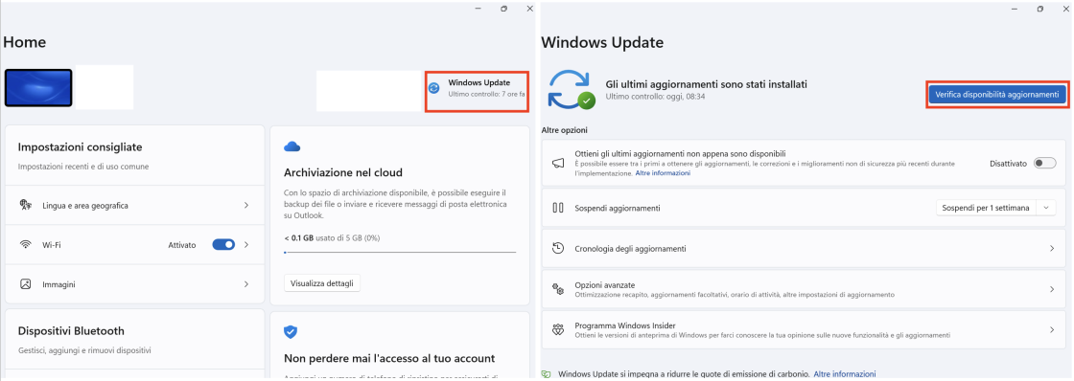Viewport: 1074px width, 381px height.
Task: Click the Windows Update sync icon on Home
Action: (x=433, y=88)
